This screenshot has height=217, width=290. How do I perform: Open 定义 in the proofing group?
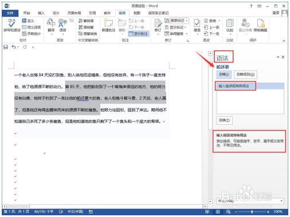pos(28,21)
